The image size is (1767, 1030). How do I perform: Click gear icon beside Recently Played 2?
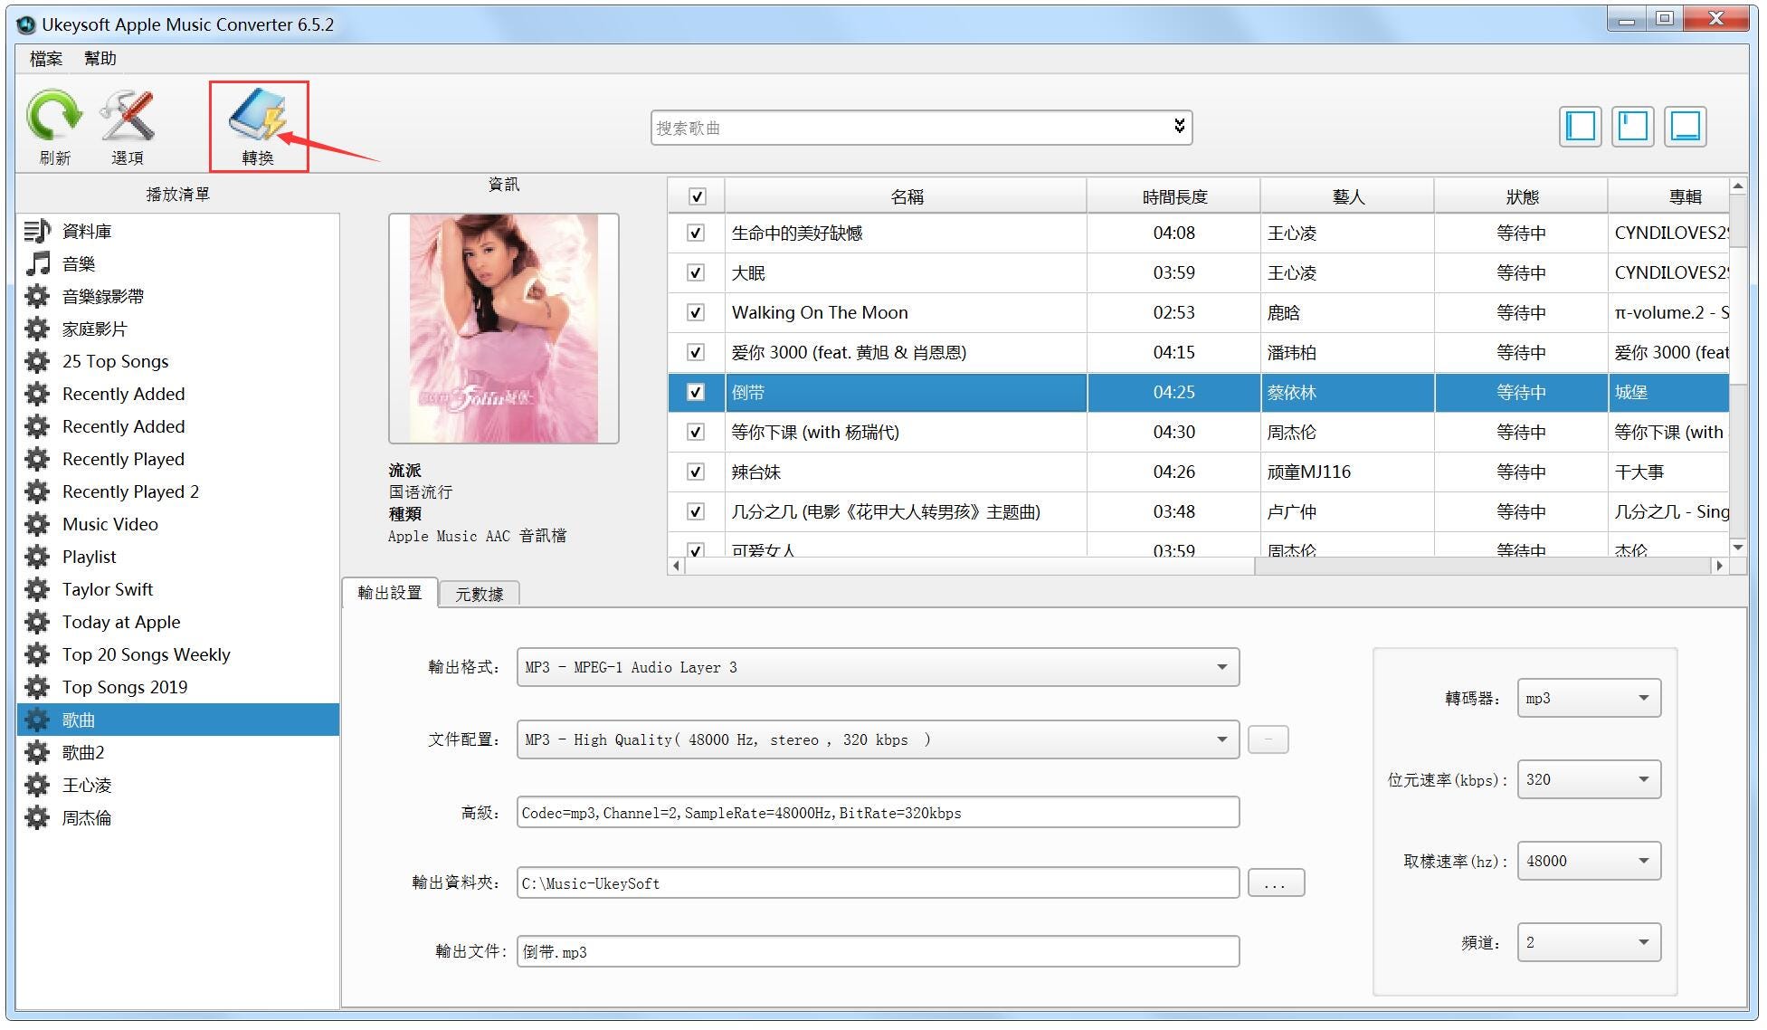(37, 491)
